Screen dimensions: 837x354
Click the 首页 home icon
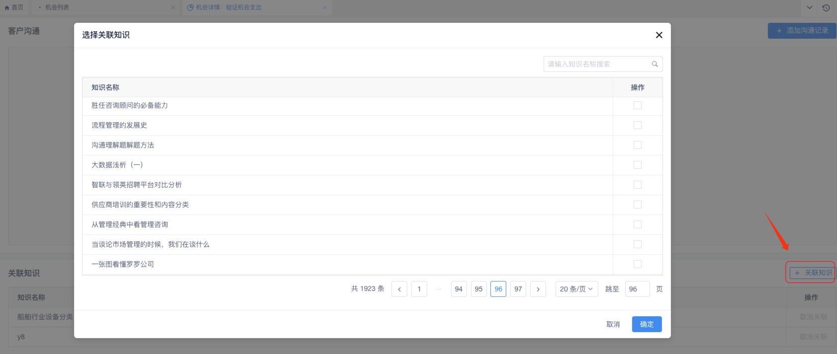[x=7, y=7]
